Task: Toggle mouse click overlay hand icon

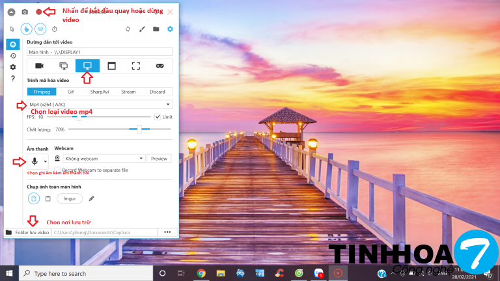Action: point(26,29)
